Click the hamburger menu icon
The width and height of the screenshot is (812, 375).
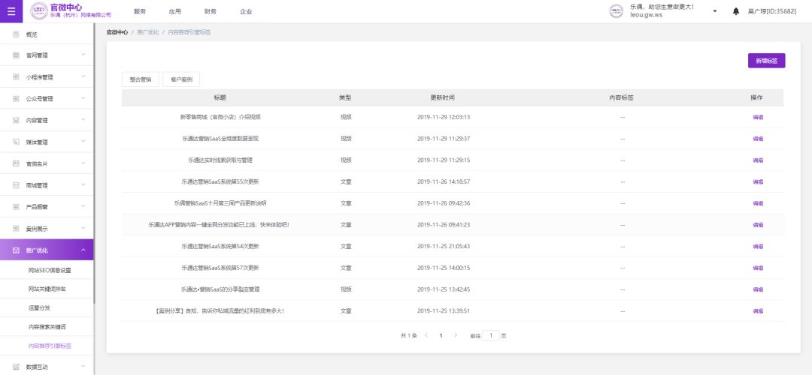[x=11, y=11]
